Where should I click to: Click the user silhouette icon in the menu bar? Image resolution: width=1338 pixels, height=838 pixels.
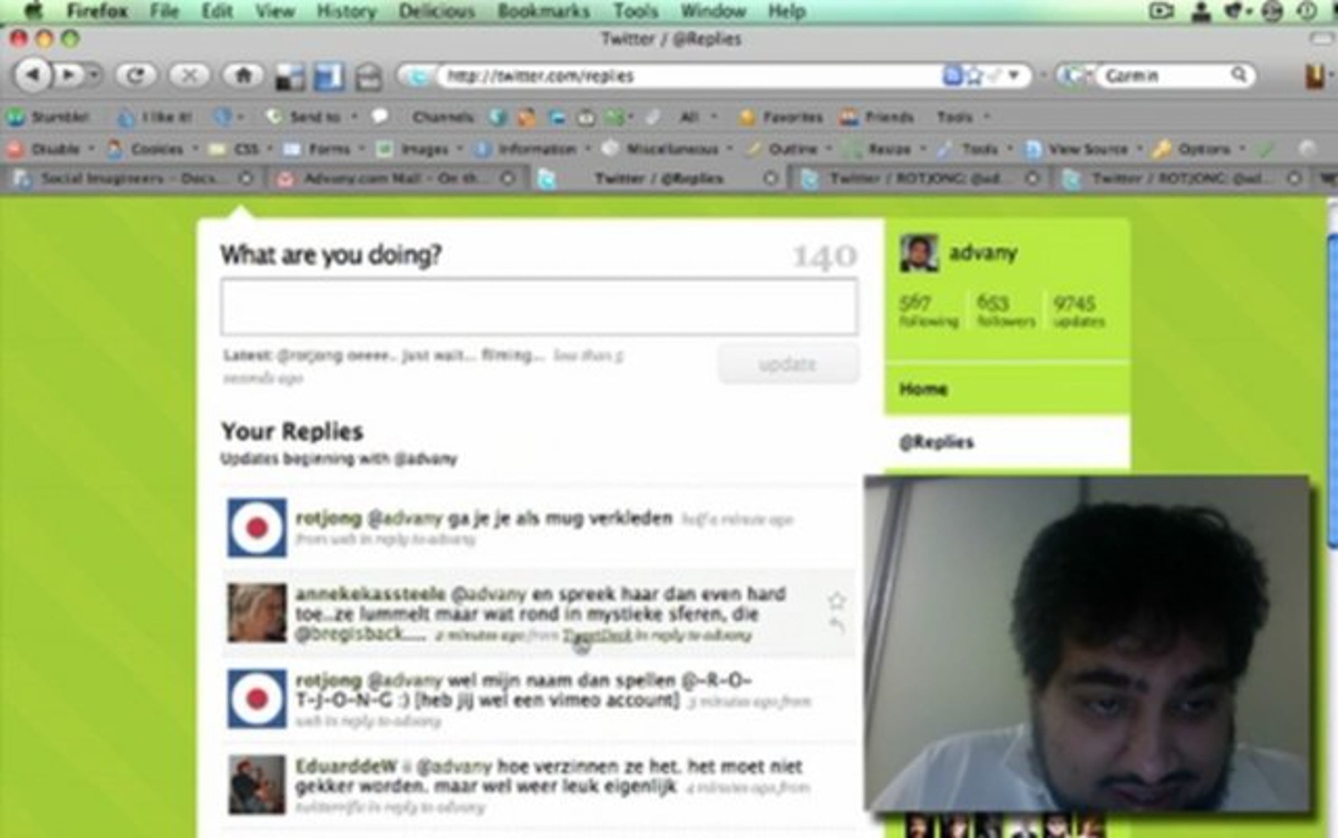pos(1200,12)
